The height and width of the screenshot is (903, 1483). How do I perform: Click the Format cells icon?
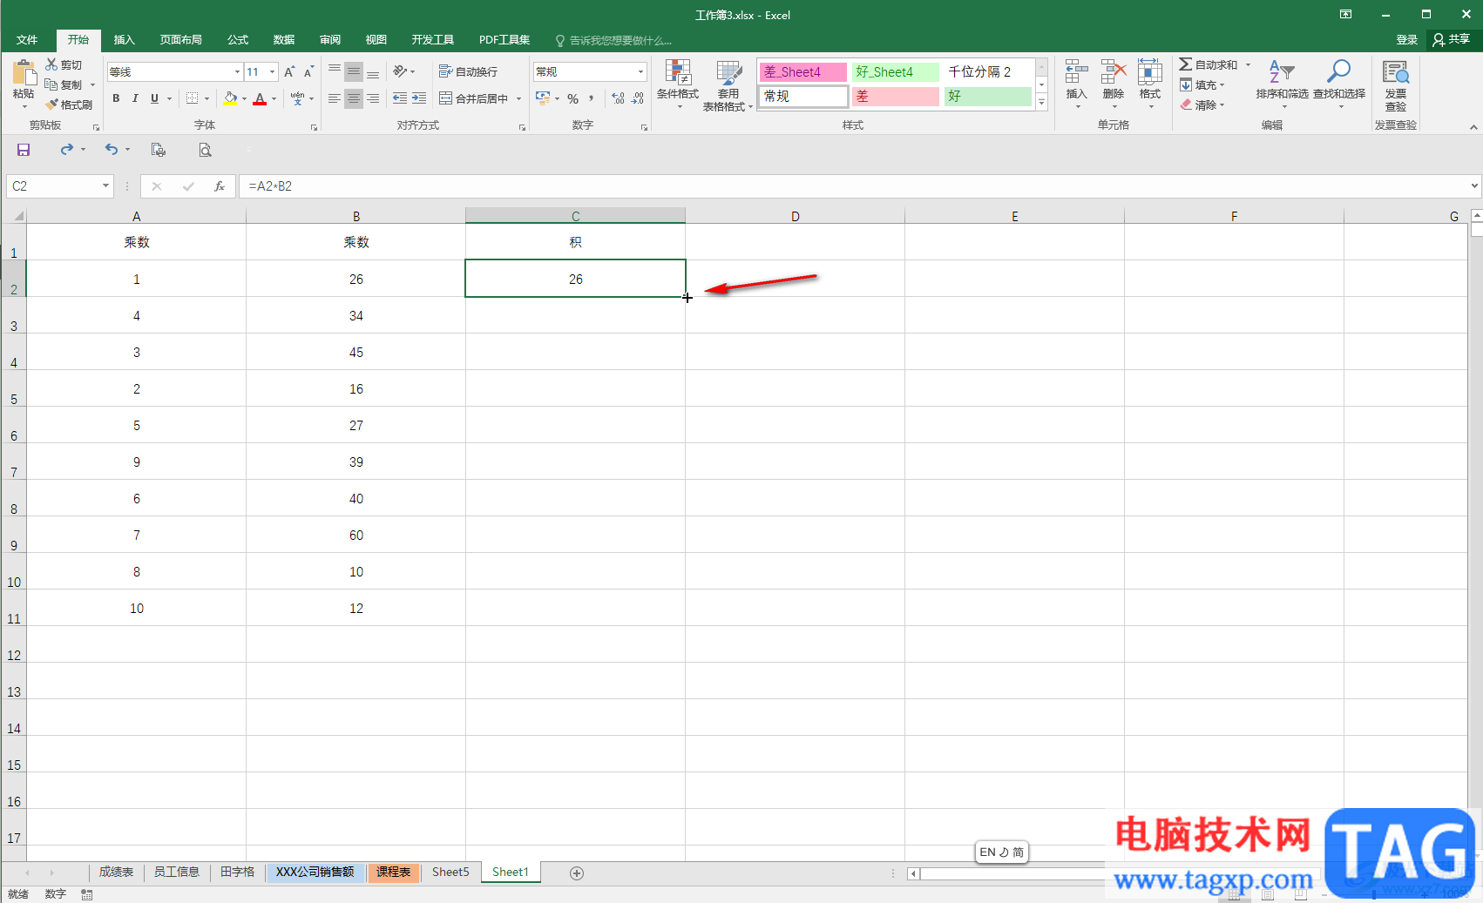click(x=1150, y=72)
